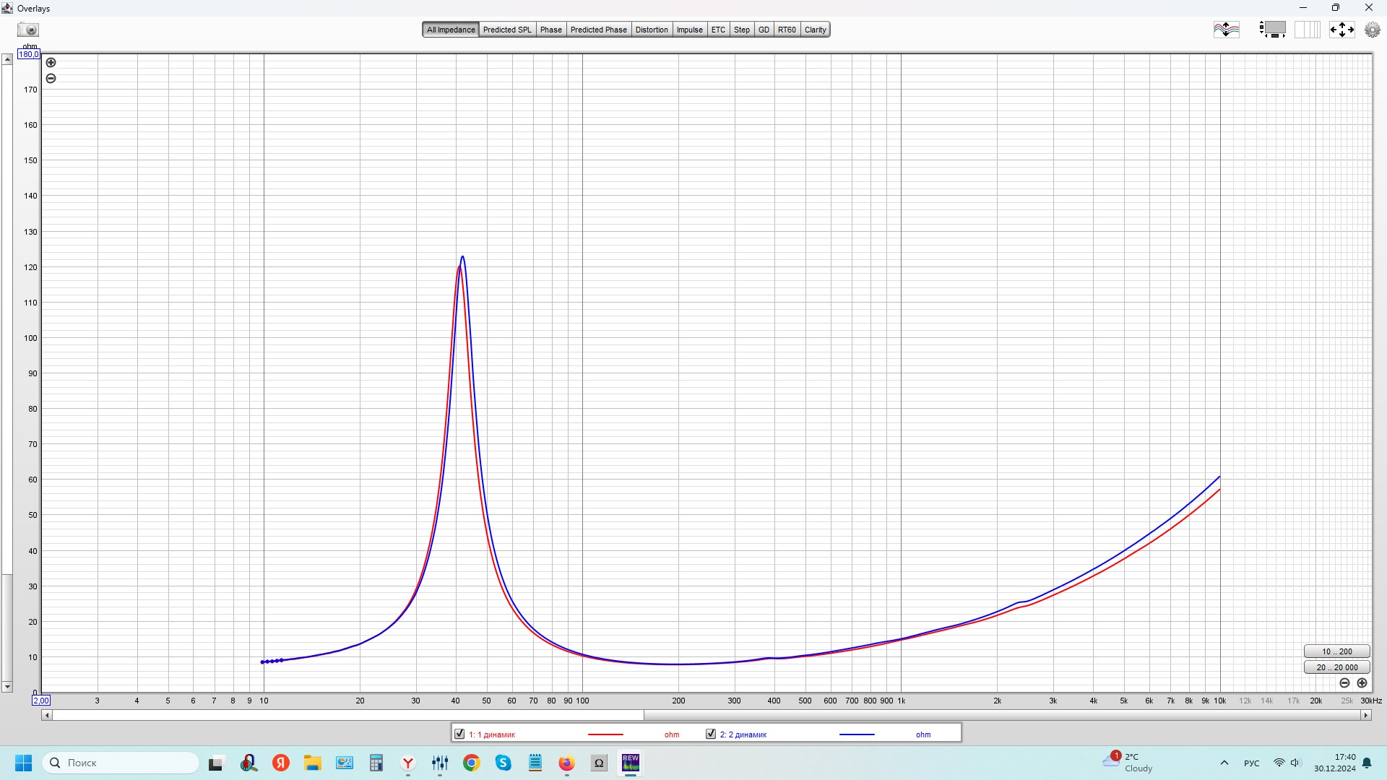The width and height of the screenshot is (1387, 780).
Task: Uncheck trace 1 динамик checkbox
Action: 459,734
